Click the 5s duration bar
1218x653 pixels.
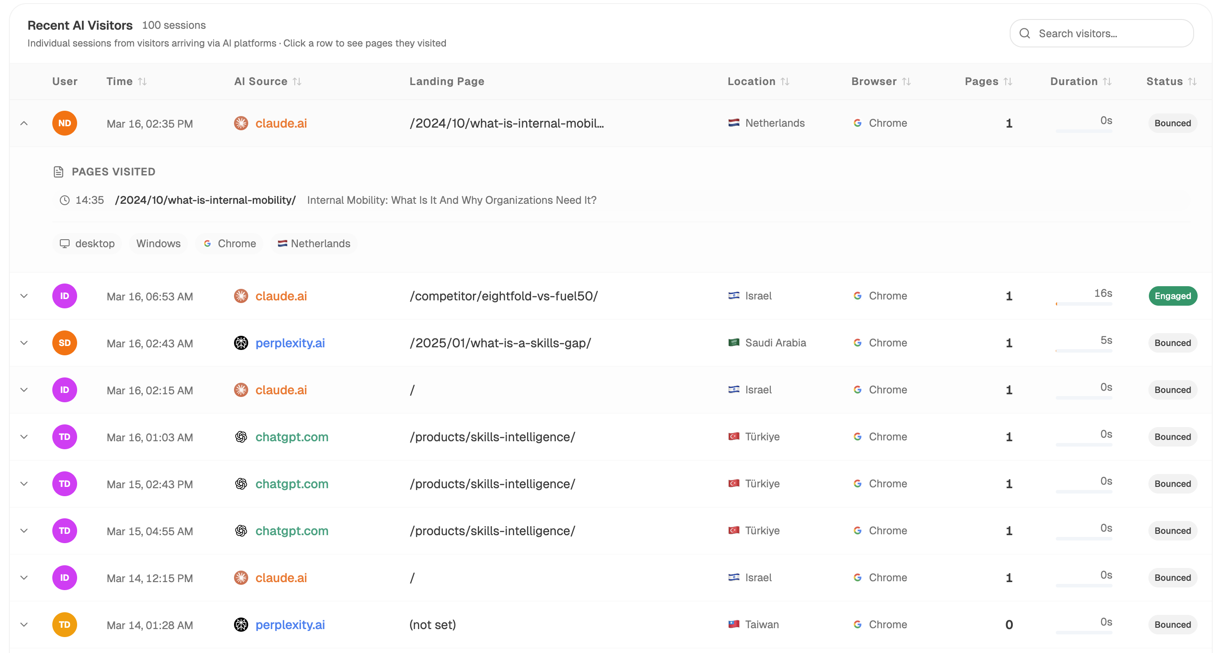click(x=1084, y=351)
